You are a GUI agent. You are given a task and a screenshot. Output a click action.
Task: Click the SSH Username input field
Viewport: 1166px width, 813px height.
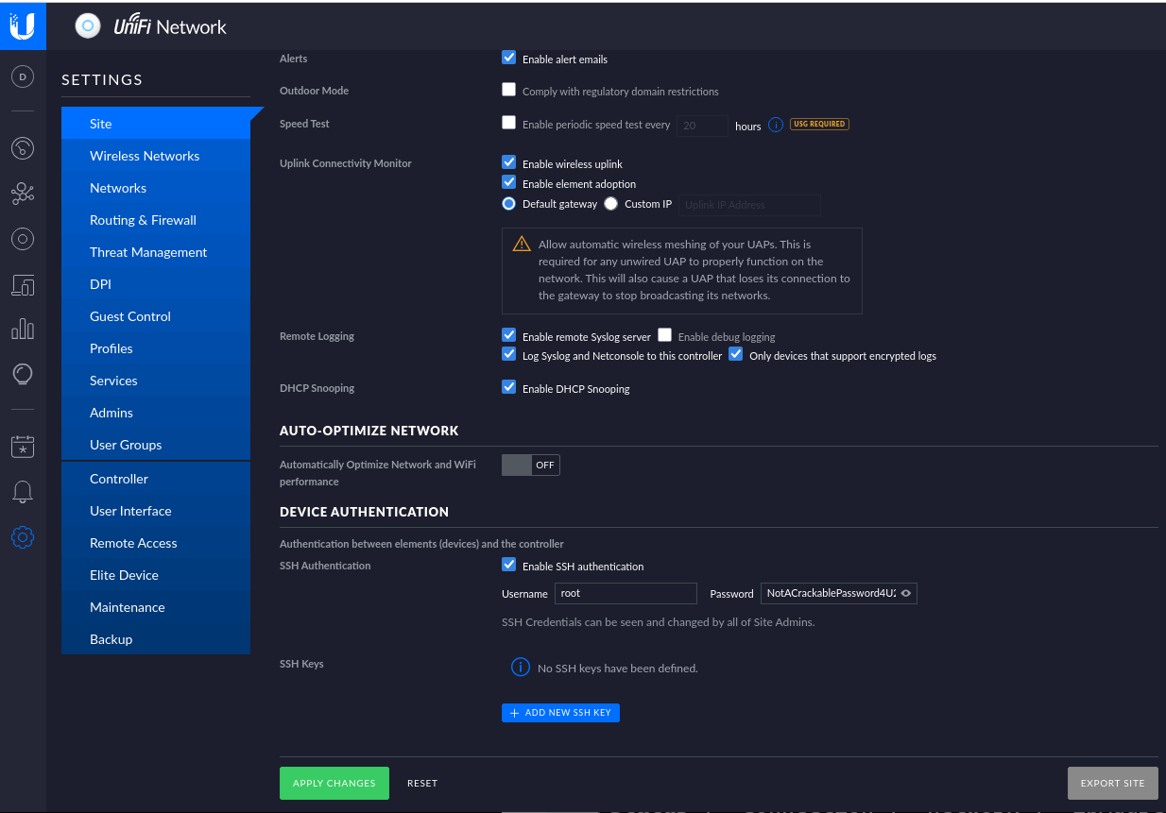pyautogui.click(x=625, y=593)
